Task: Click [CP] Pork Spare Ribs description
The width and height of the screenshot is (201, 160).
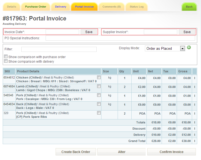Action: 32,117
